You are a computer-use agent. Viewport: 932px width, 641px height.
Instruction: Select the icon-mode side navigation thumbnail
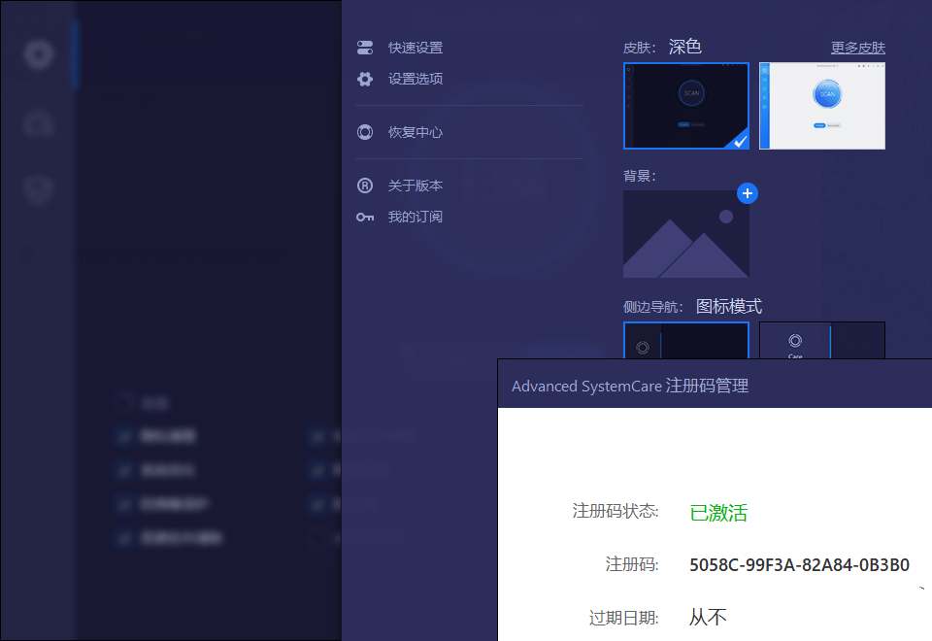(x=685, y=341)
